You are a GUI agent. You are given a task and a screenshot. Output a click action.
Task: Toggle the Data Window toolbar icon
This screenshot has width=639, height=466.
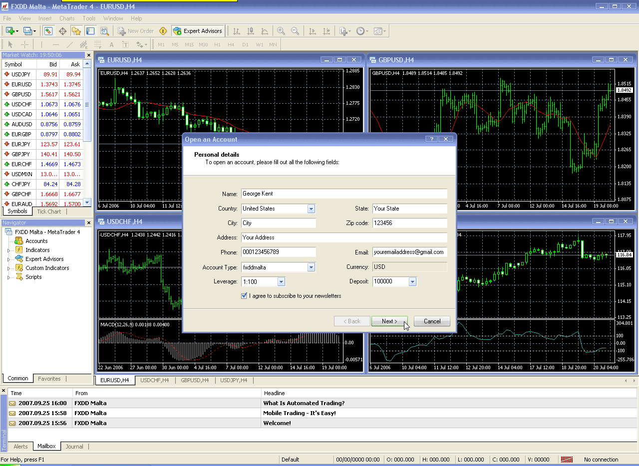[x=62, y=31]
